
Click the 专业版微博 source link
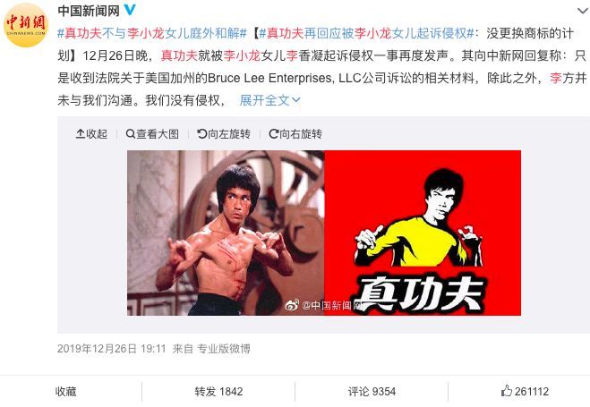pos(224,348)
